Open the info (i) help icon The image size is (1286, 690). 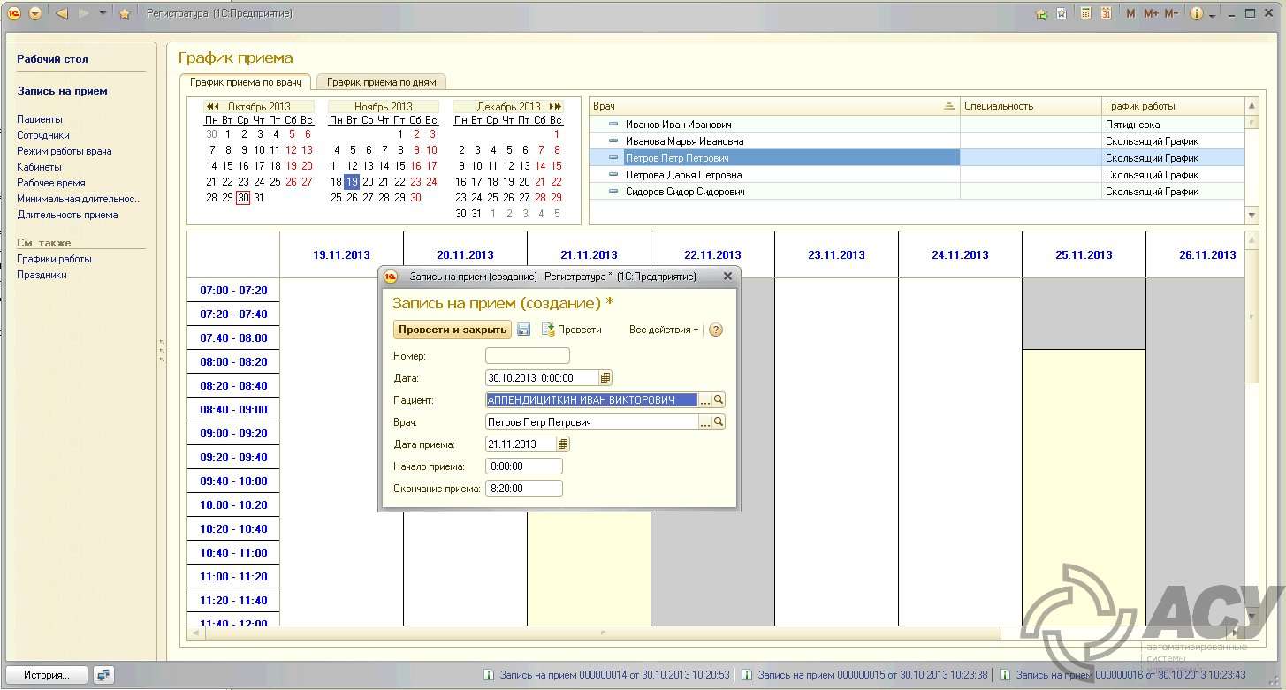pyautogui.click(x=1197, y=13)
